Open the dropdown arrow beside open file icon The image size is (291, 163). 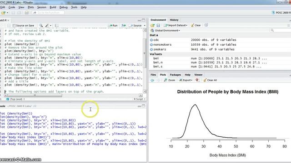pos(7,13)
